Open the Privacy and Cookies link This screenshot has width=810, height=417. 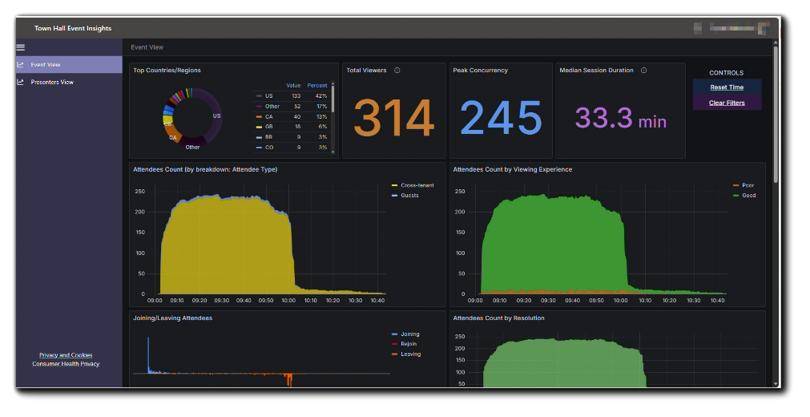[66, 355]
